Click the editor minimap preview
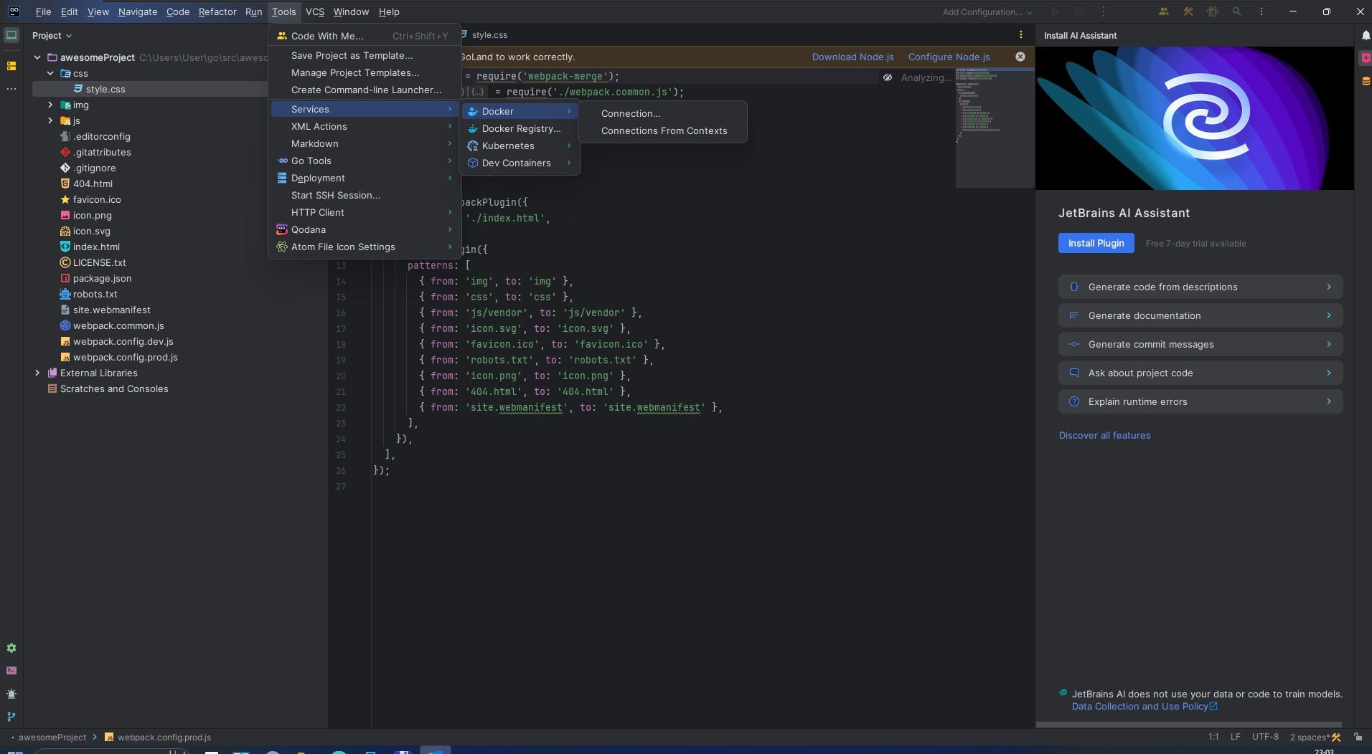 995,128
